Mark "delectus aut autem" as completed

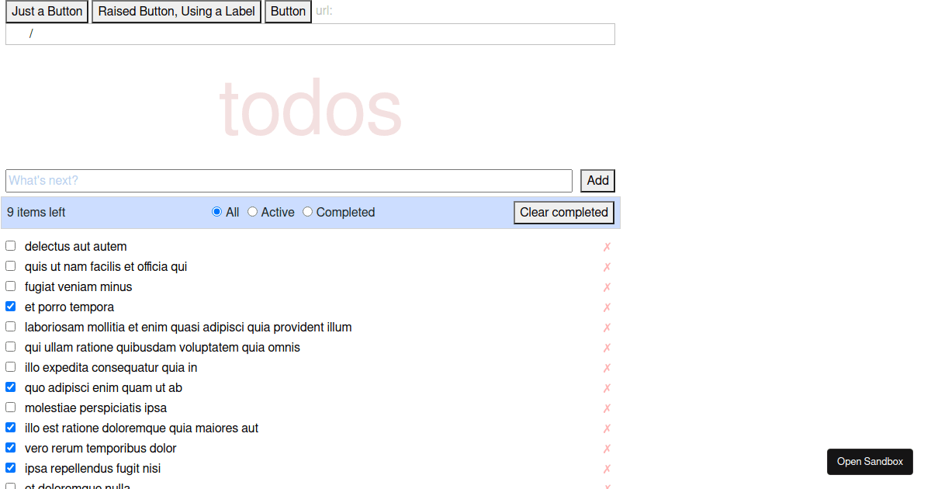[10, 245]
